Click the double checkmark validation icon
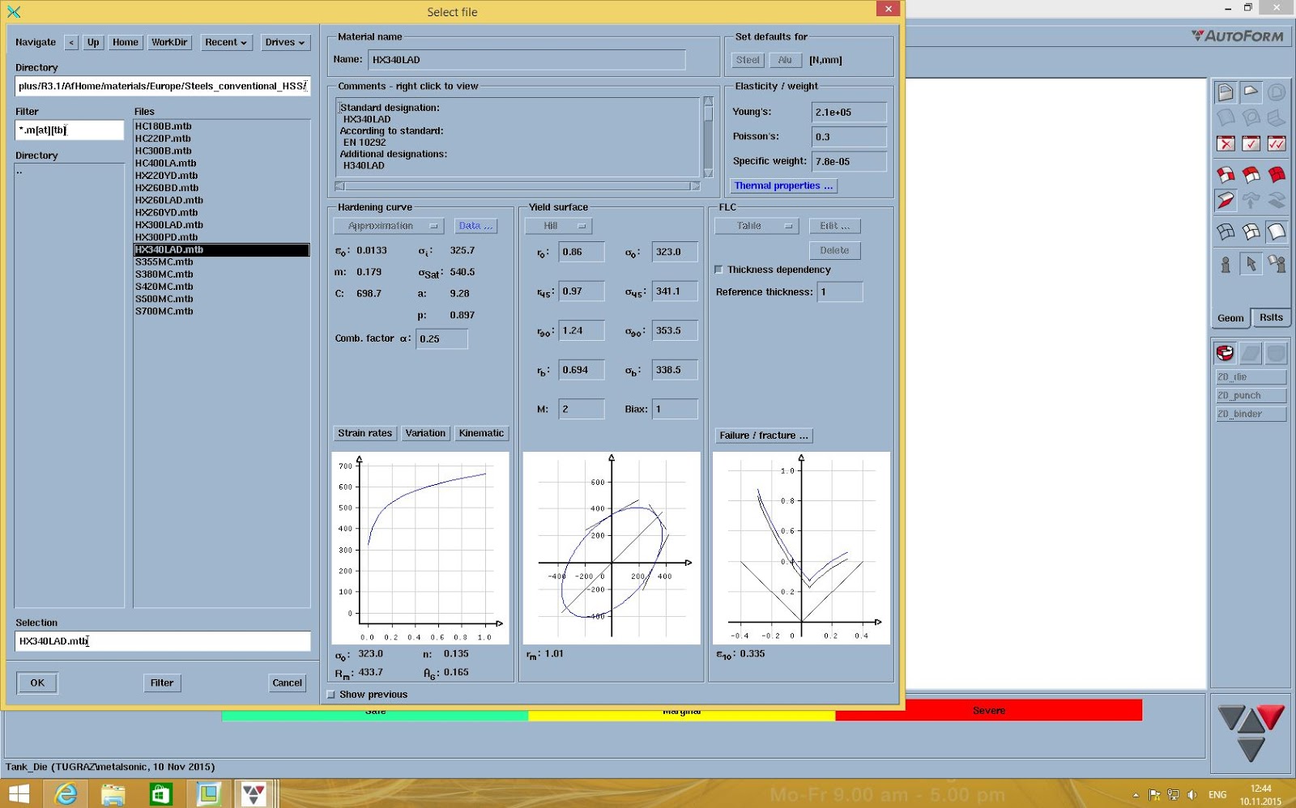Image resolution: width=1296 pixels, height=808 pixels. (x=1275, y=143)
